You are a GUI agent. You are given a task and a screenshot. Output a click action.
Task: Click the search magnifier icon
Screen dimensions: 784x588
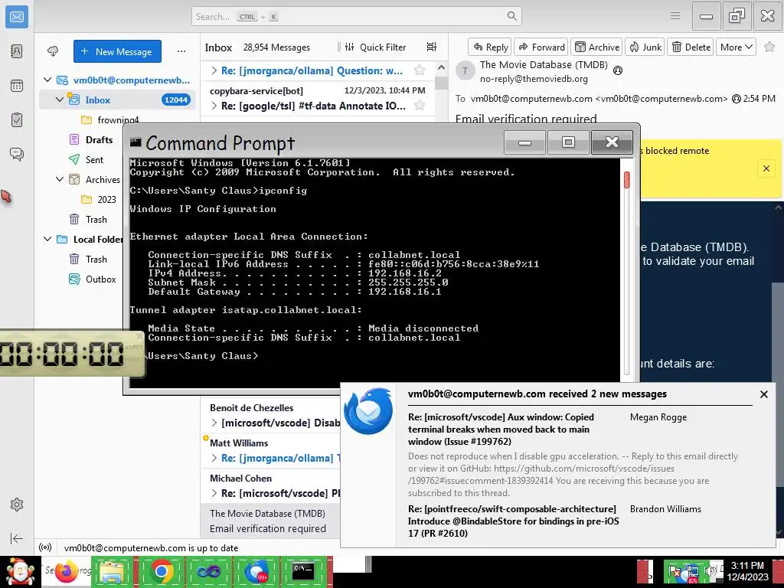tap(511, 16)
